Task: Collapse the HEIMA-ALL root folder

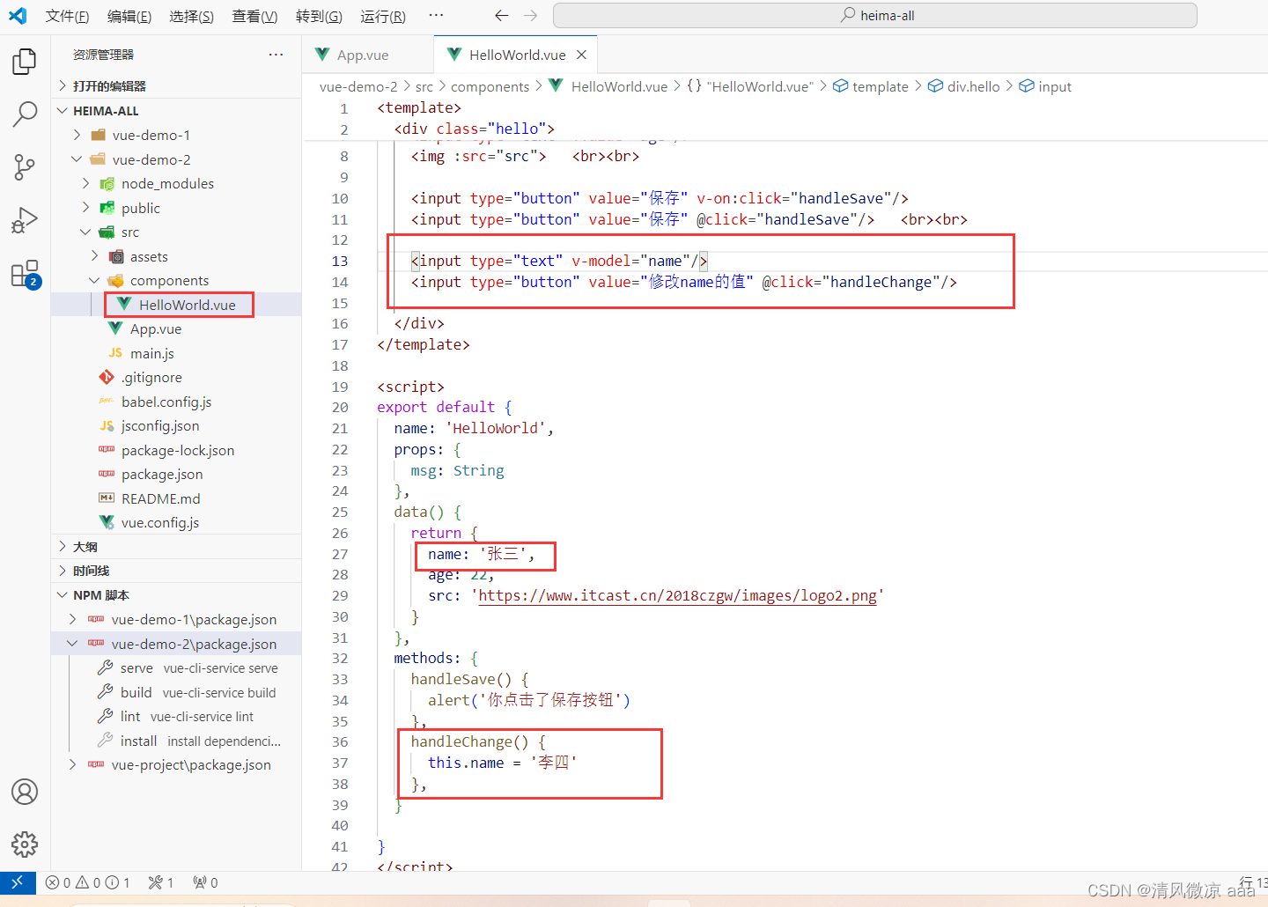Action: [x=176, y=111]
